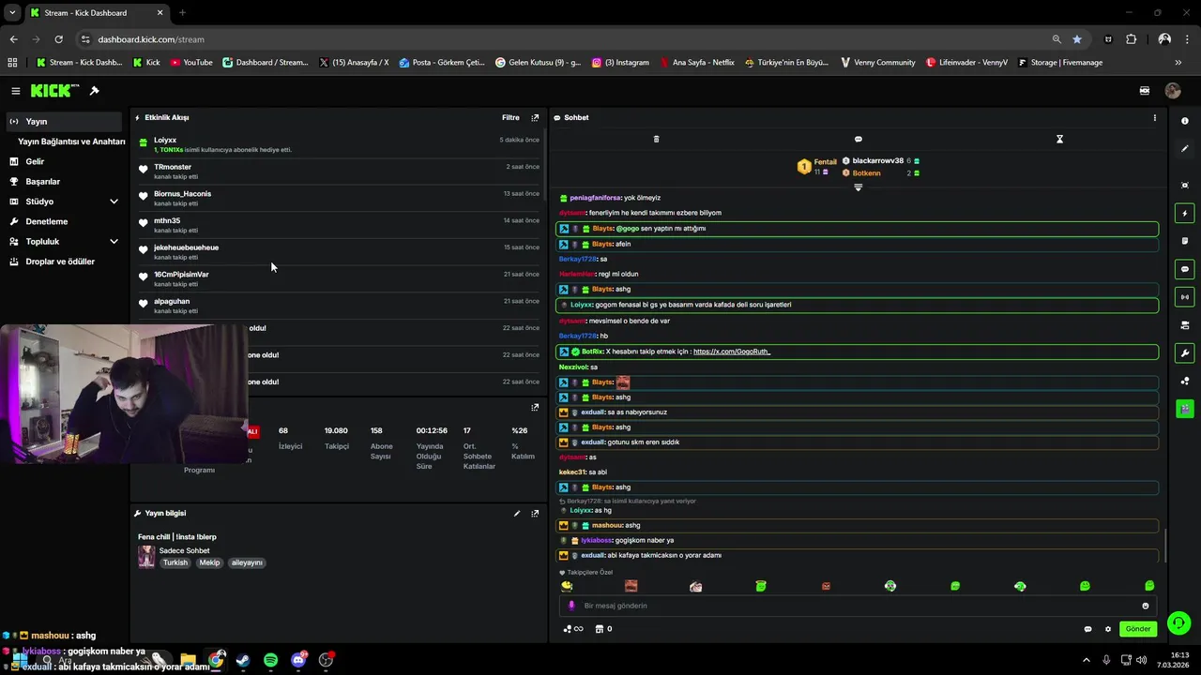The height and width of the screenshot is (675, 1201).
Task: Open the emoji picker in the message box
Action: pos(1146,606)
